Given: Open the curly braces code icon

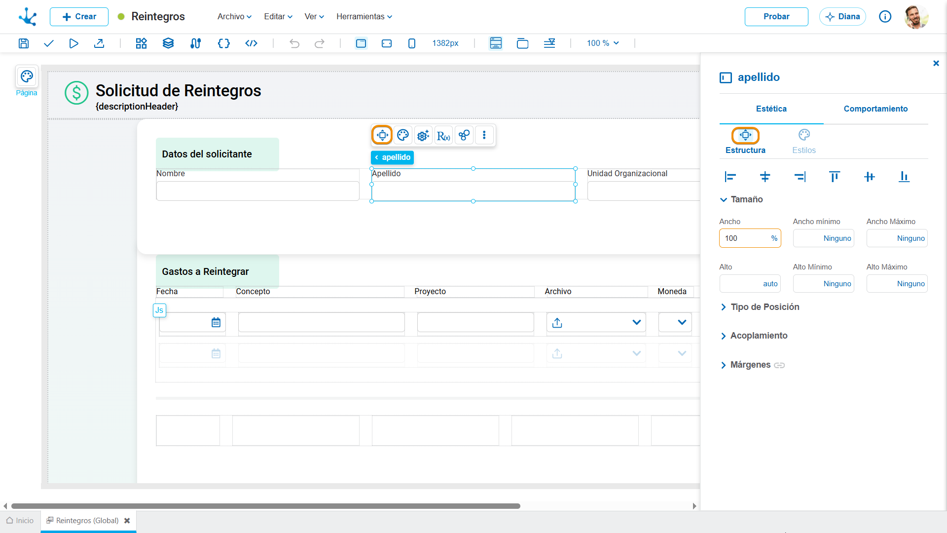Looking at the screenshot, I should tap(224, 43).
